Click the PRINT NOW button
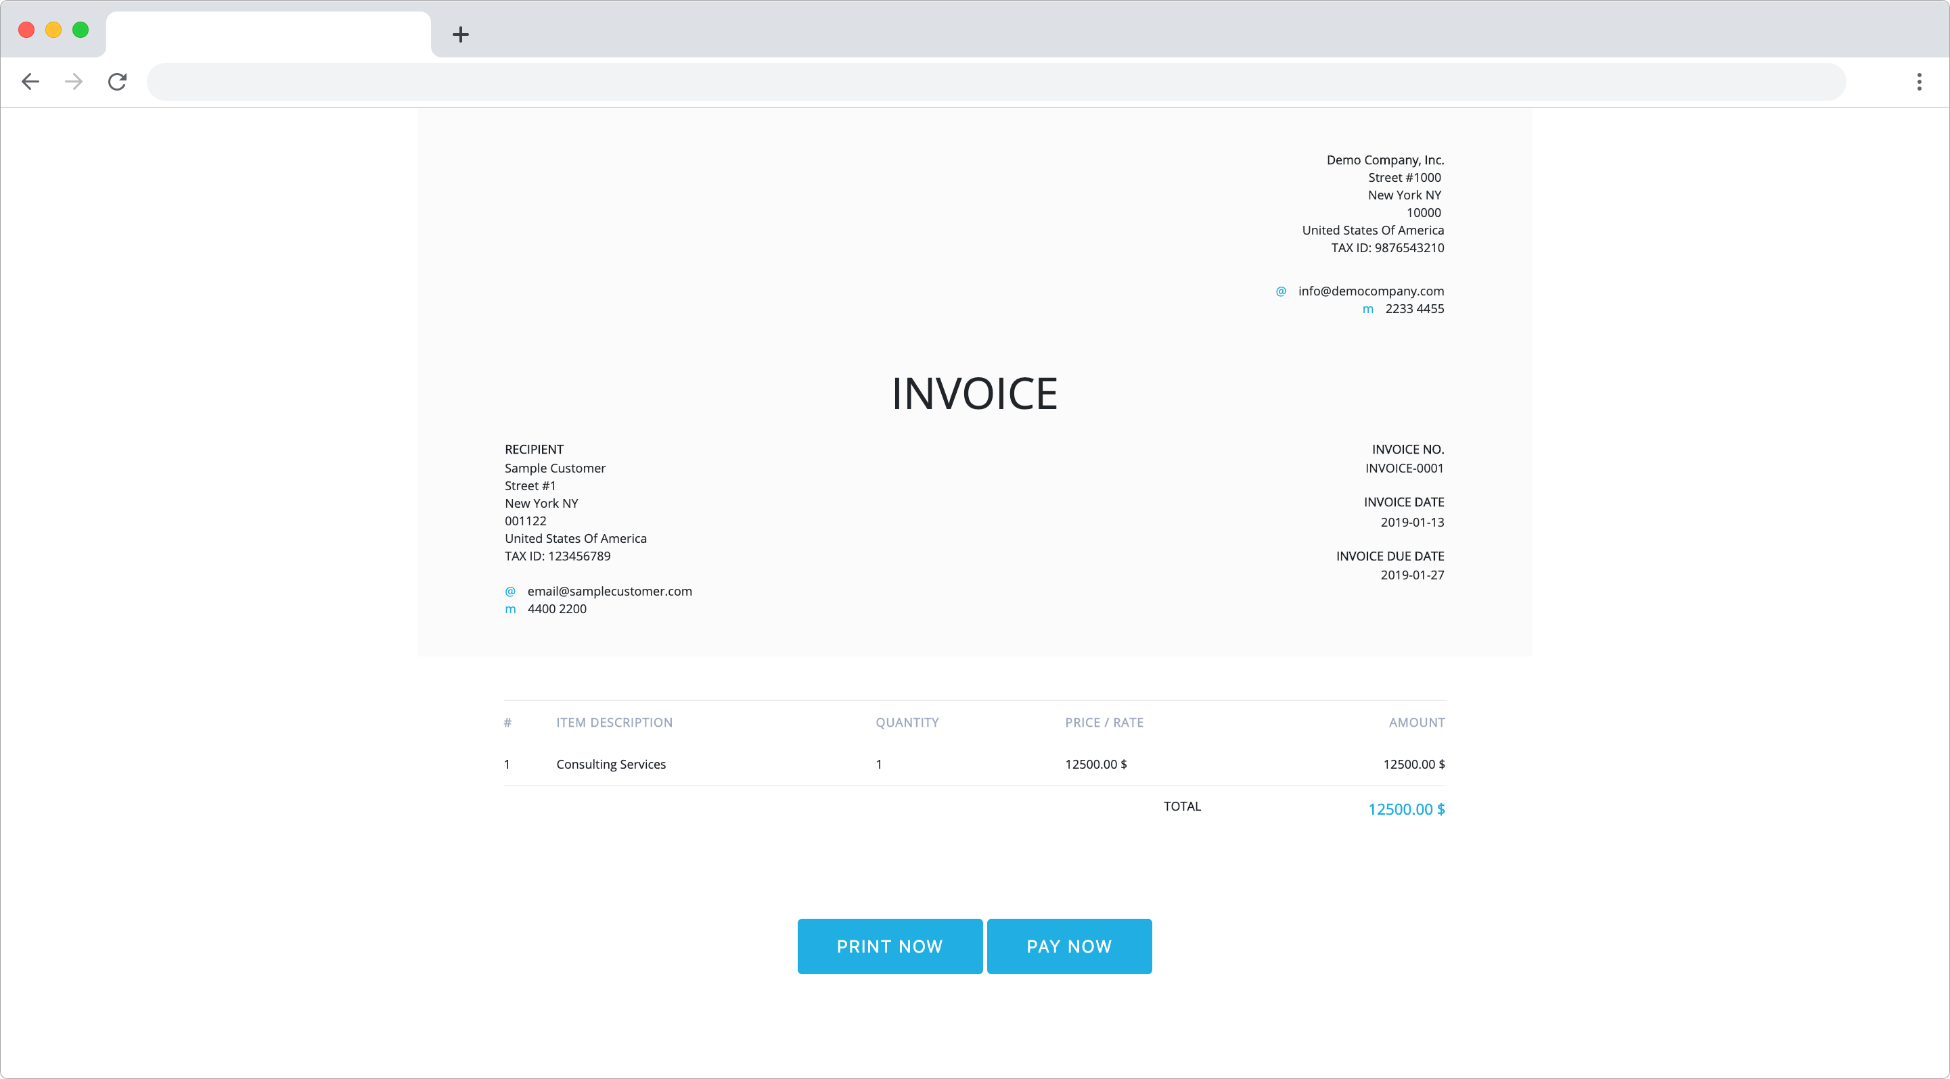Viewport: 1950px width, 1079px height. tap(890, 946)
